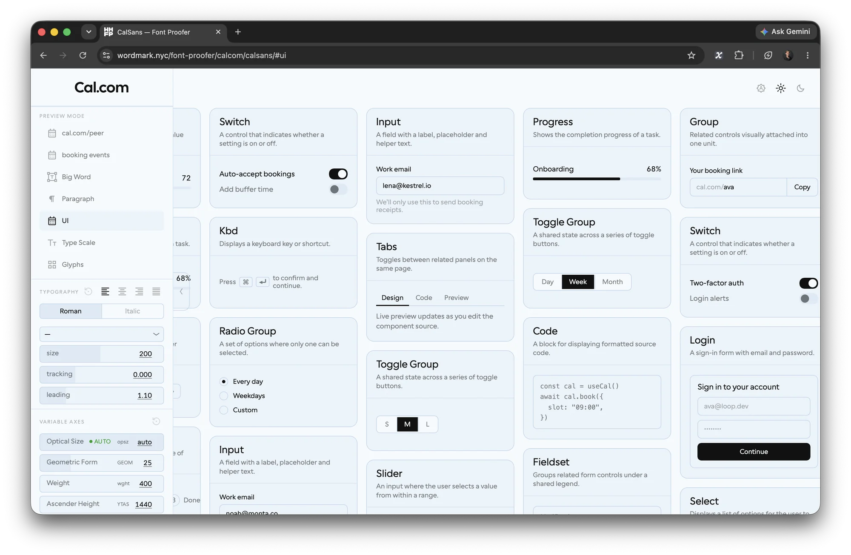Click the size slider field
The height and width of the screenshot is (555, 851).
pyautogui.click(x=102, y=353)
